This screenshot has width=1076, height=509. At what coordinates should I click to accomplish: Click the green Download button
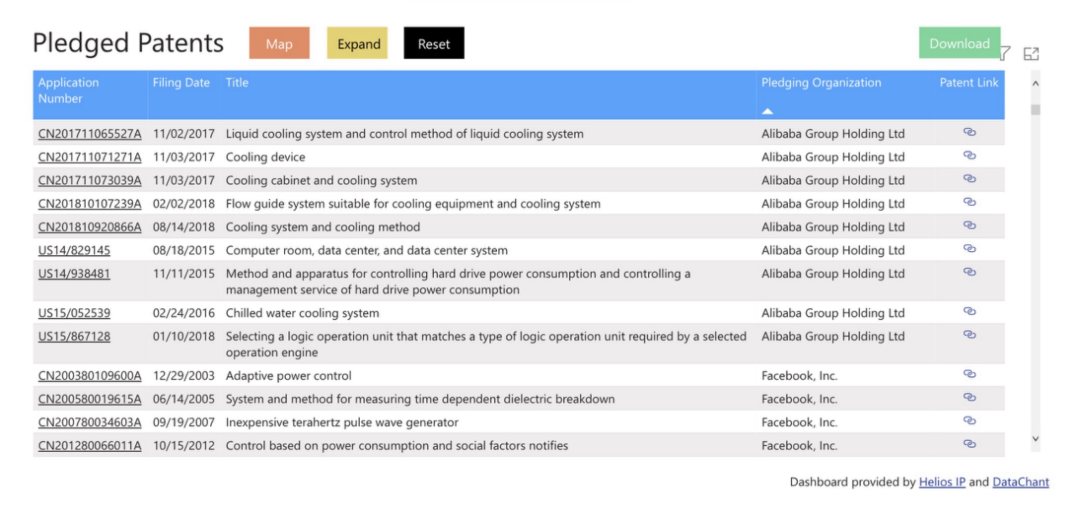pos(959,43)
